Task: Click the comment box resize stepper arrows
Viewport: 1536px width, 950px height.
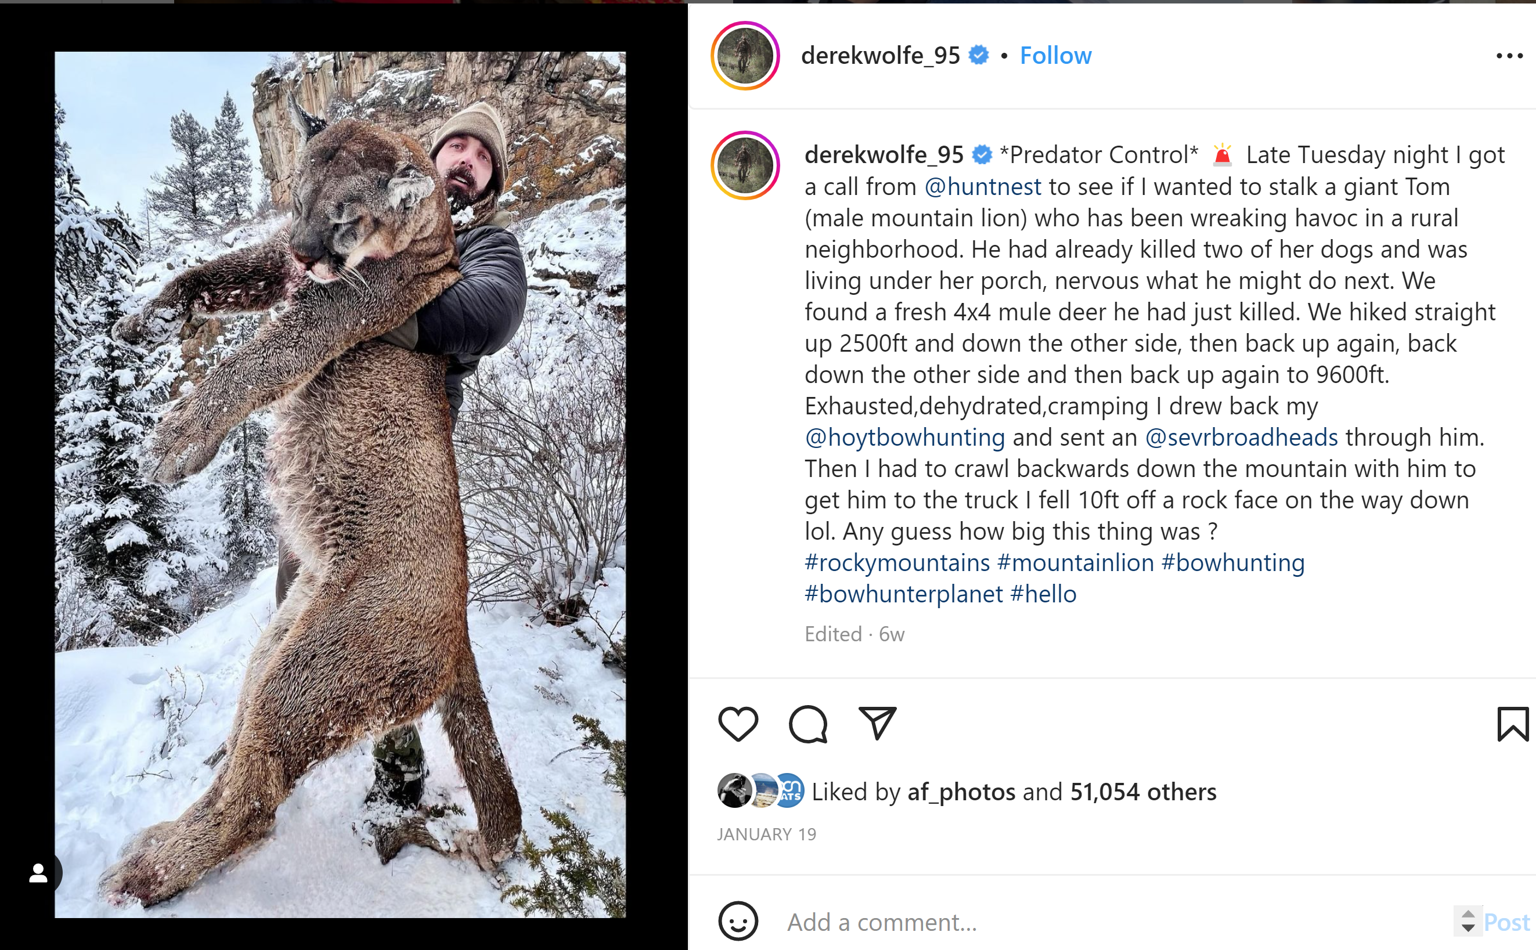Action: coord(1468,921)
